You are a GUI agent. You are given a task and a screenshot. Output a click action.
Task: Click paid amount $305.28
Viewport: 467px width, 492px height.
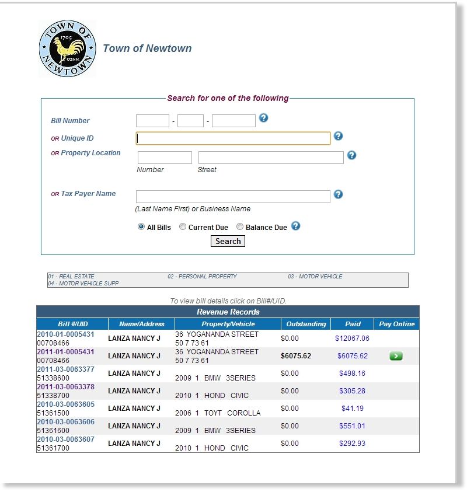point(352,391)
